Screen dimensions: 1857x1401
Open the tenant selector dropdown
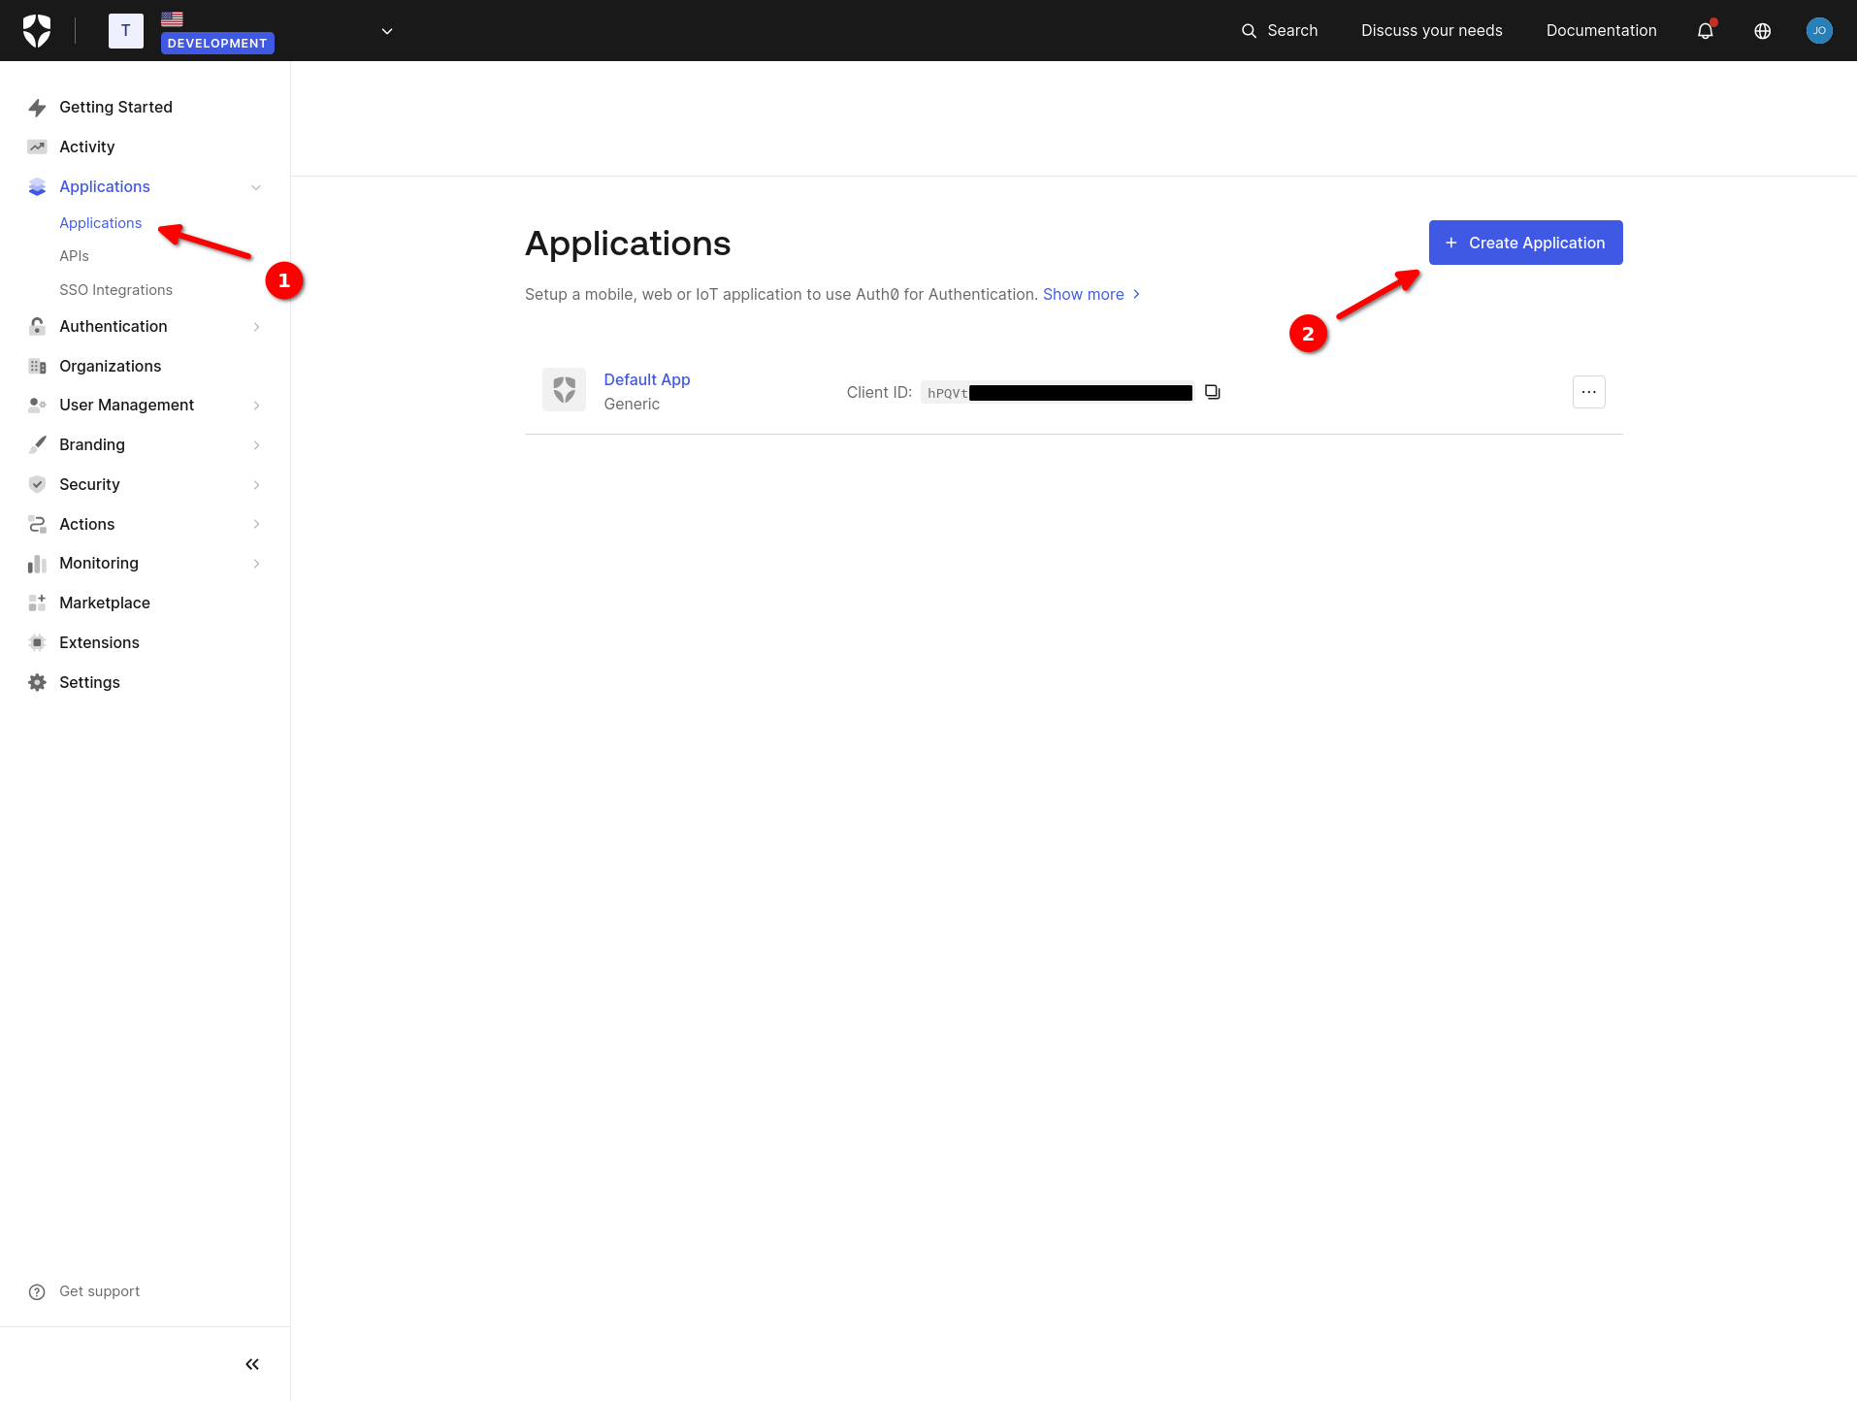coord(386,30)
